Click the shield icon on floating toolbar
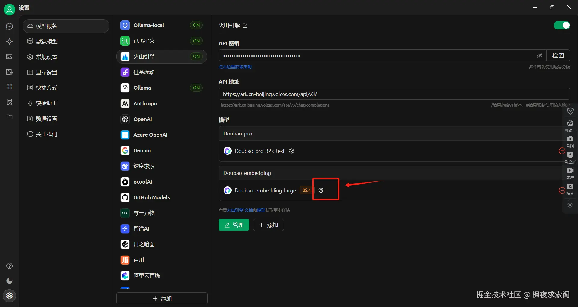 [x=570, y=111]
